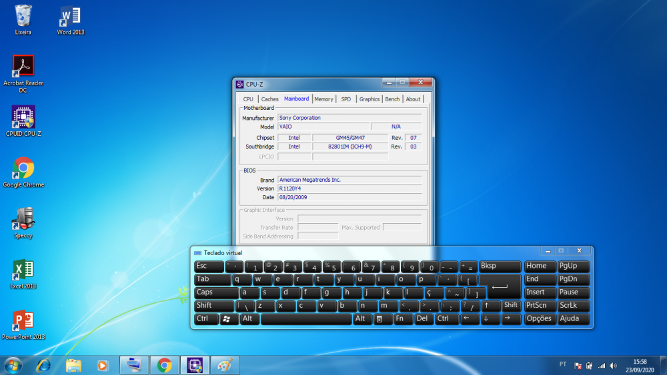This screenshot has width=667, height=375.
Task: Click the American Megatrends Inc. brand field
Action: pyautogui.click(x=350, y=180)
